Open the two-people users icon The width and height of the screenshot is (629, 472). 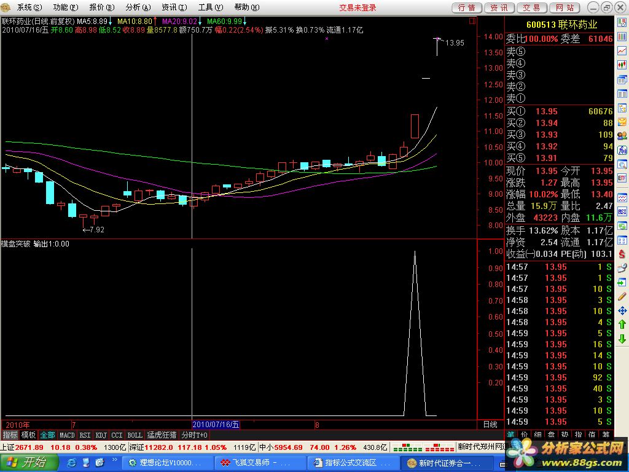pyautogui.click(x=622, y=136)
